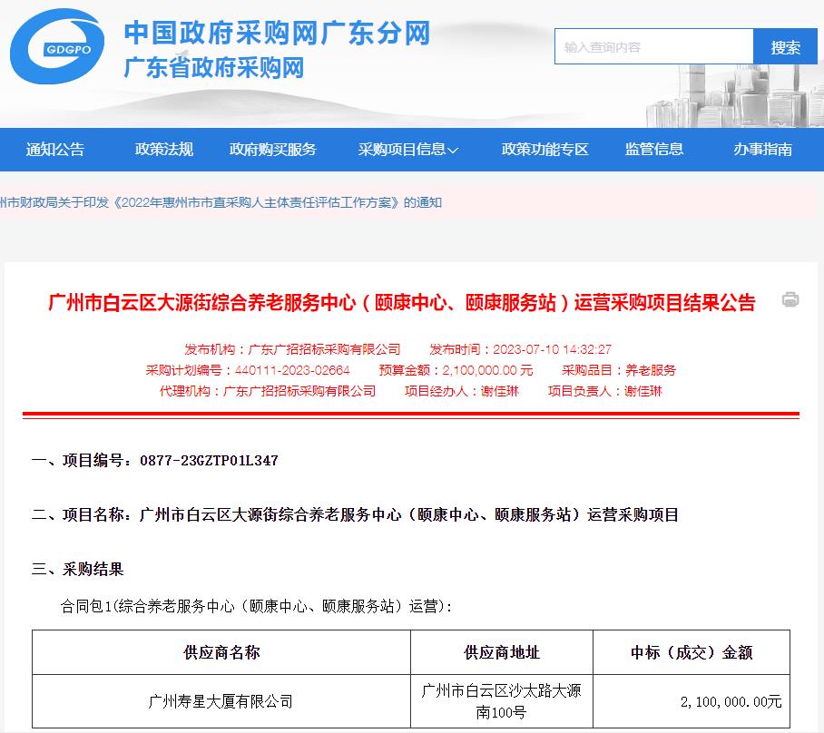Open the scrolling Huizhou finance bureau notice

(221, 202)
